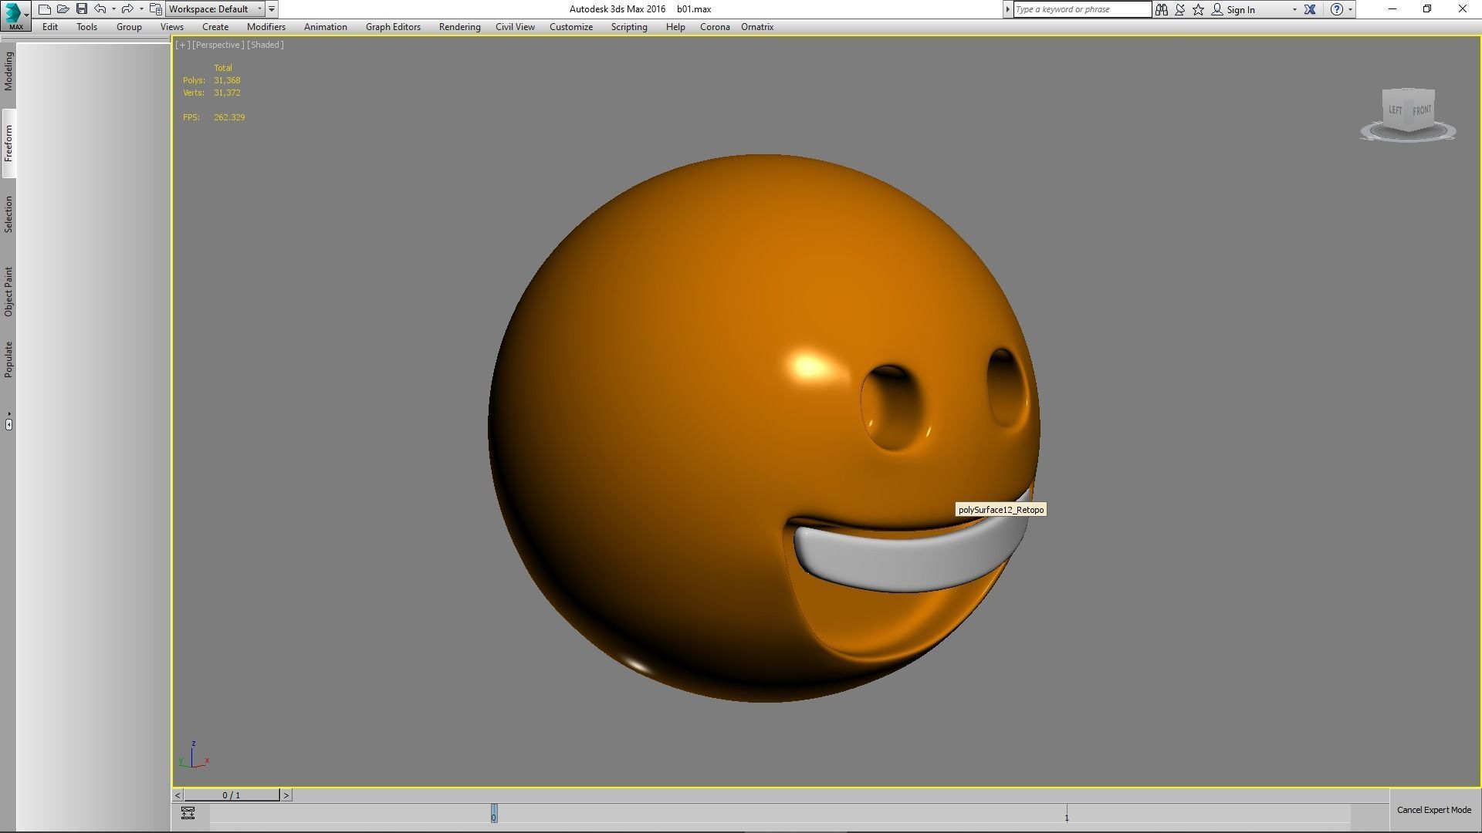
Task: Click the viewport [+] general menu label
Action: tap(182, 45)
